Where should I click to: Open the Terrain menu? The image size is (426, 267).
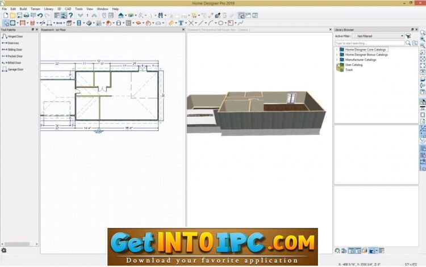35,9
